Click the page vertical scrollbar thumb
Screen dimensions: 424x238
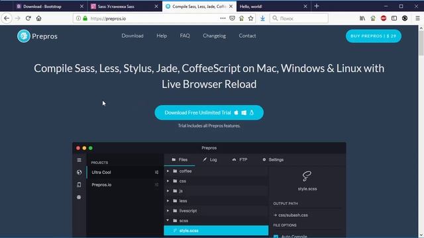421,43
